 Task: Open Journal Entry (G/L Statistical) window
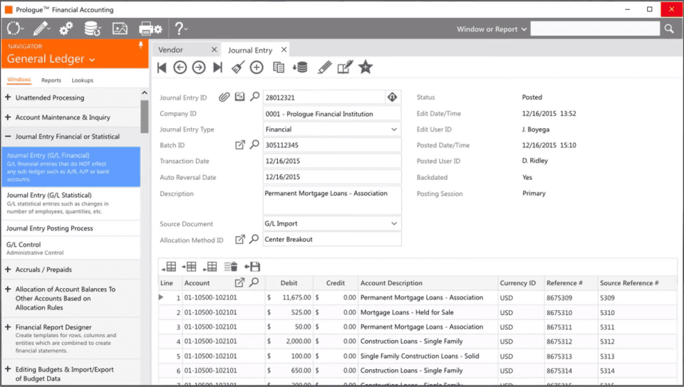pyautogui.click(x=71, y=203)
